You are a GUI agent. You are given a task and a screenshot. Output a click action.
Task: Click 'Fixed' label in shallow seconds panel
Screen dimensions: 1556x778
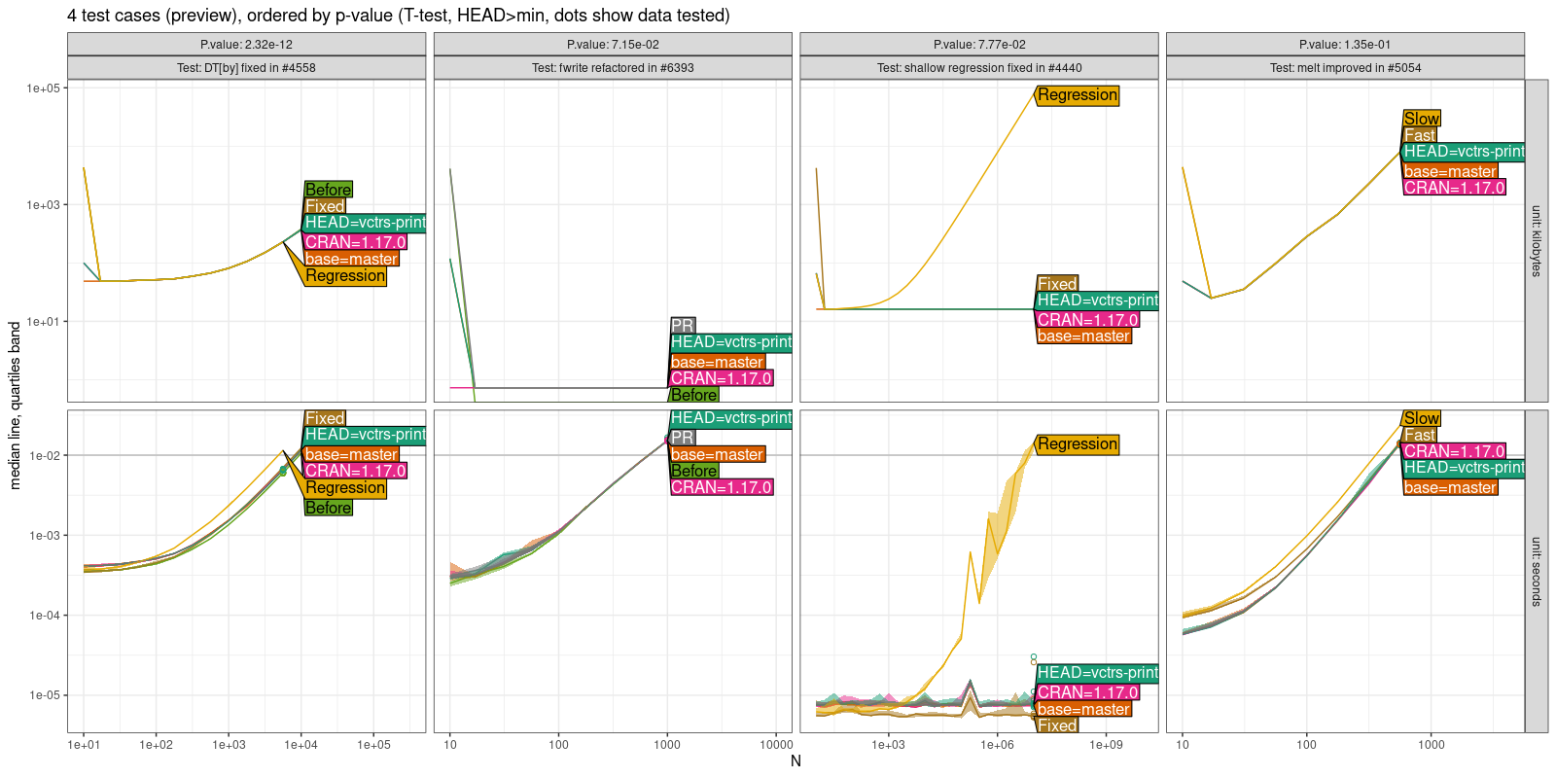1057,725
